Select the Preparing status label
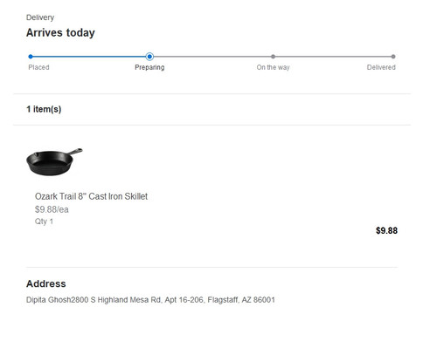The image size is (437, 341). (149, 67)
